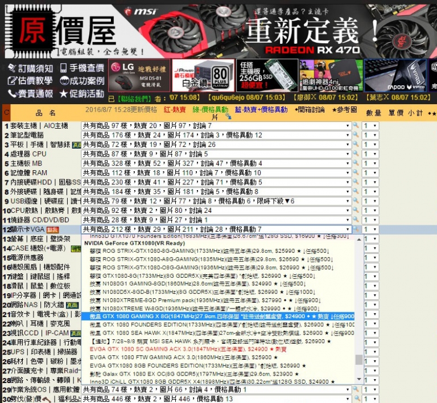Click green badge beside 視訊CCD IP-CAM

pos(76,334)
